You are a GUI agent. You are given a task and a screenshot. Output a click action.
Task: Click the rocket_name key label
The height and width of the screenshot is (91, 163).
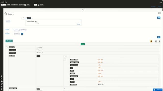tap(12, 50)
